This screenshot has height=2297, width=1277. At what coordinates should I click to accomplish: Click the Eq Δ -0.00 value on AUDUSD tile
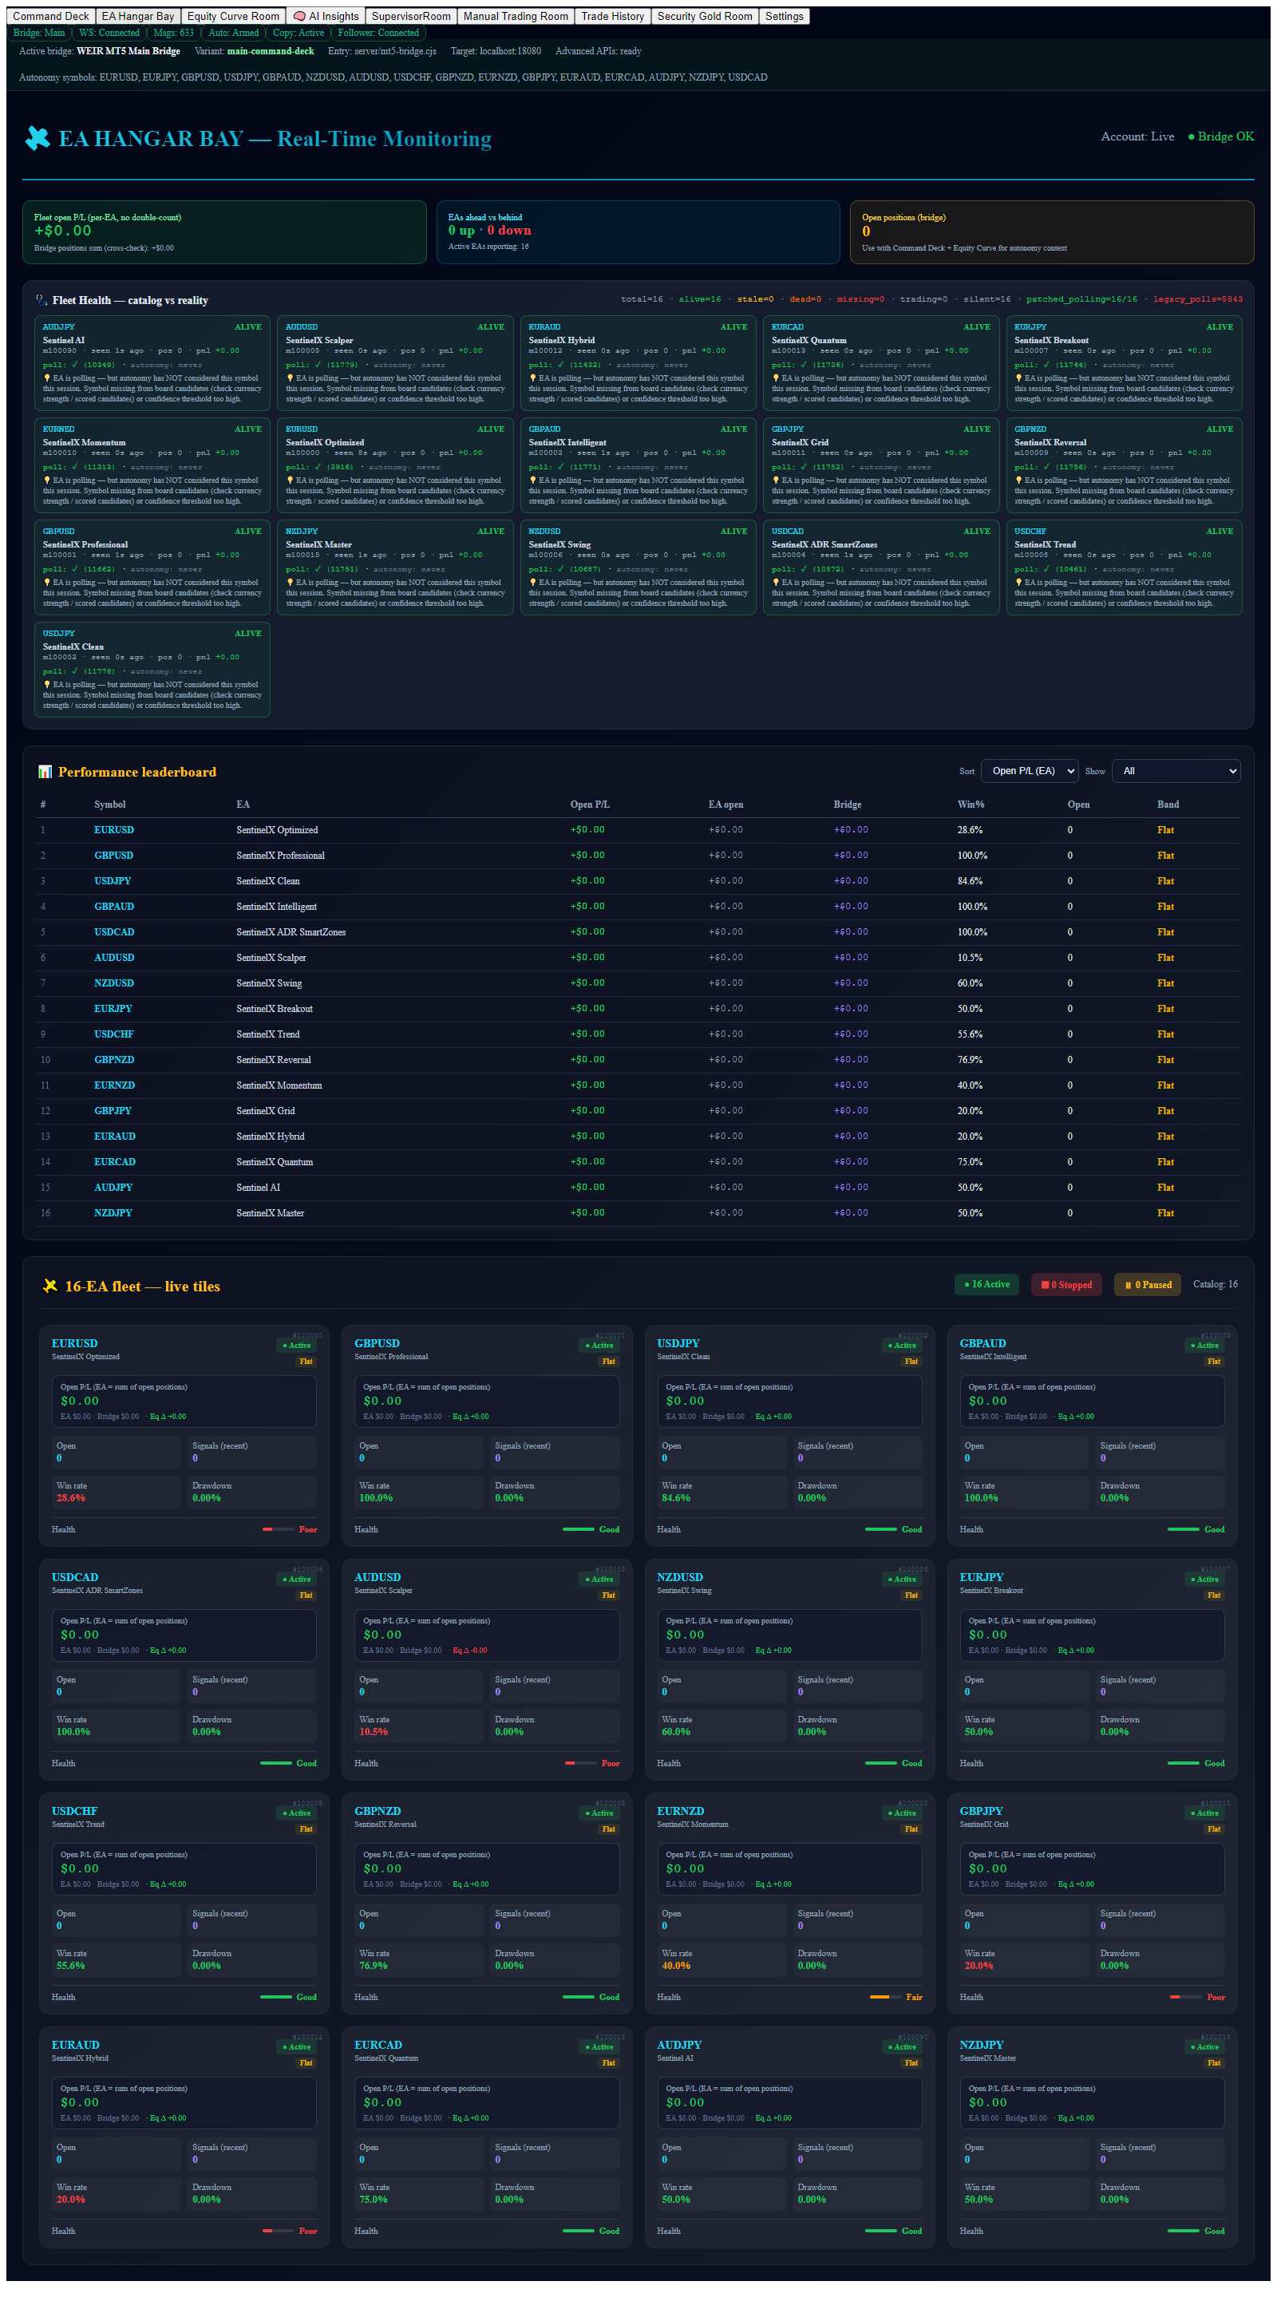coord(470,1651)
